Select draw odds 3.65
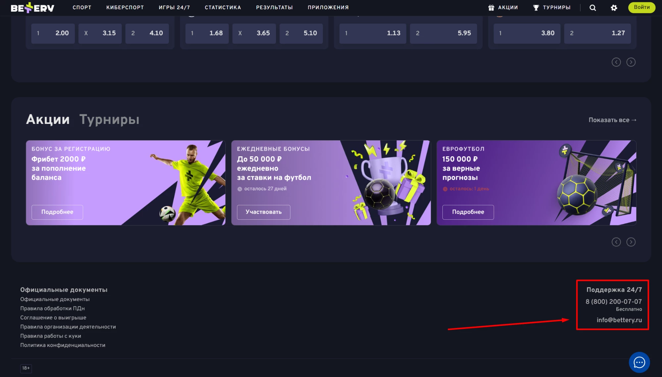This screenshot has height=377, width=662. click(x=254, y=33)
